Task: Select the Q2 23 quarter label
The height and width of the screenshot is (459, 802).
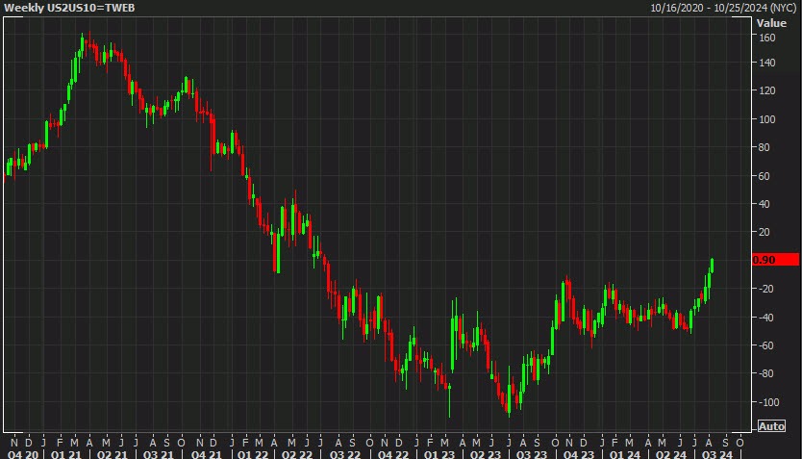Action: [485, 454]
